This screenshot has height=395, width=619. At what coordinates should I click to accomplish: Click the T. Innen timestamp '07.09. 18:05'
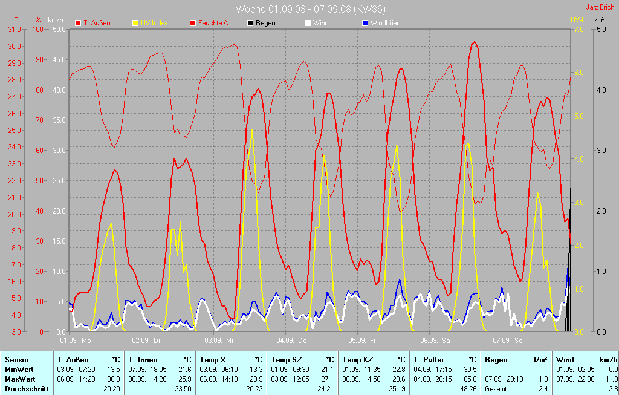[147, 370]
